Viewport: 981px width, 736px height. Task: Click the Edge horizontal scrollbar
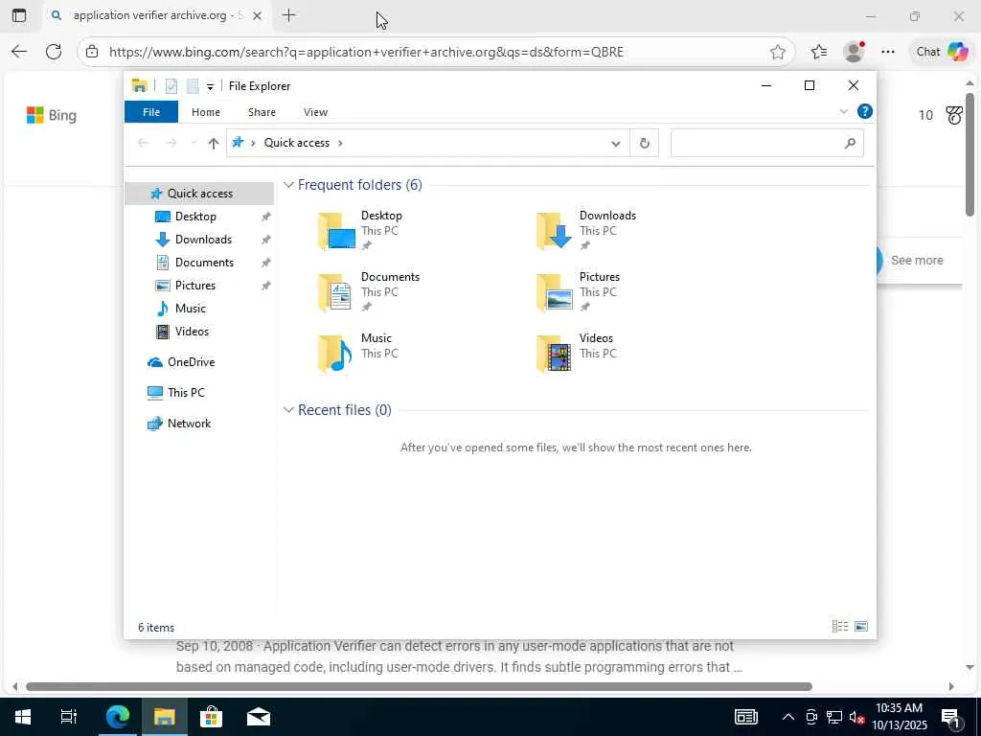[419, 686]
